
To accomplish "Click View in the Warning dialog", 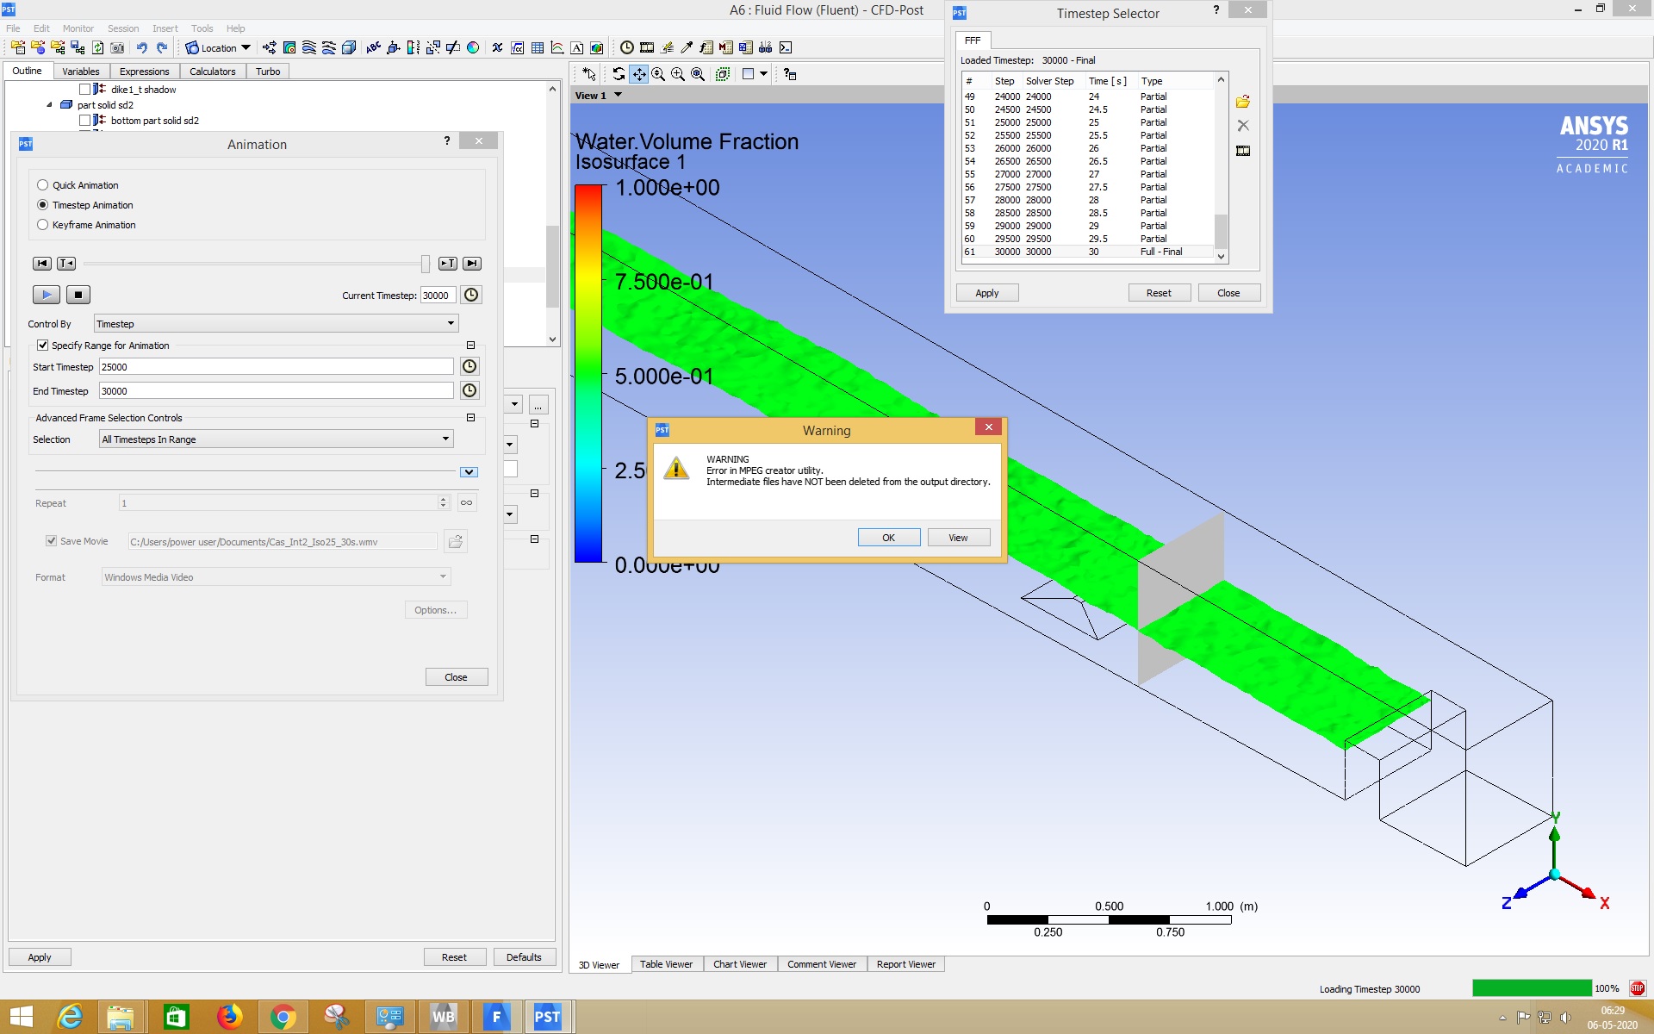I will point(958,538).
